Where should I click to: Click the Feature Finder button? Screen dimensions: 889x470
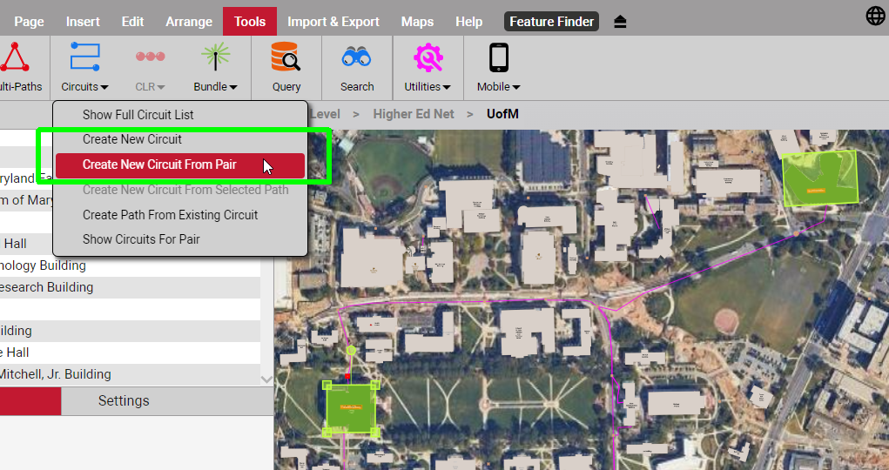[551, 22]
